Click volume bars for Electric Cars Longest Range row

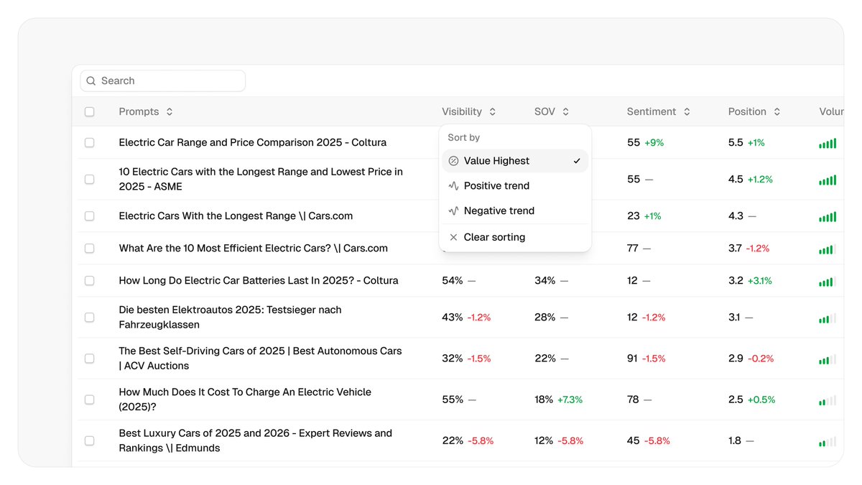click(x=828, y=216)
